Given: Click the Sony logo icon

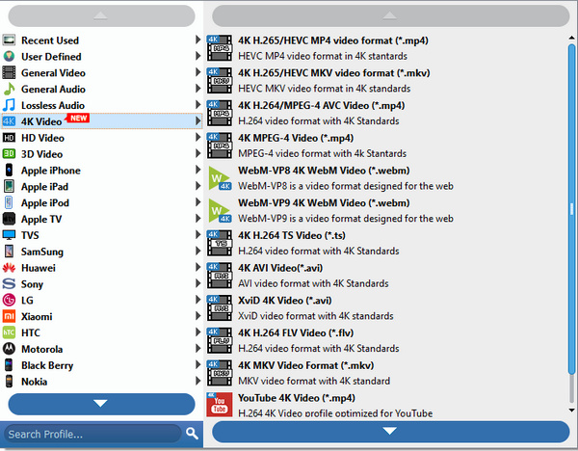Looking at the screenshot, I should click(9, 283).
